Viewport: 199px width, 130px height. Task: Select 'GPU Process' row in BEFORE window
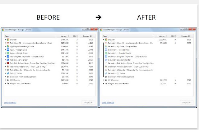50,80
